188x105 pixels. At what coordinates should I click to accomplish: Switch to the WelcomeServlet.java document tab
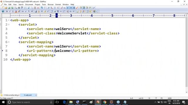click(11, 95)
